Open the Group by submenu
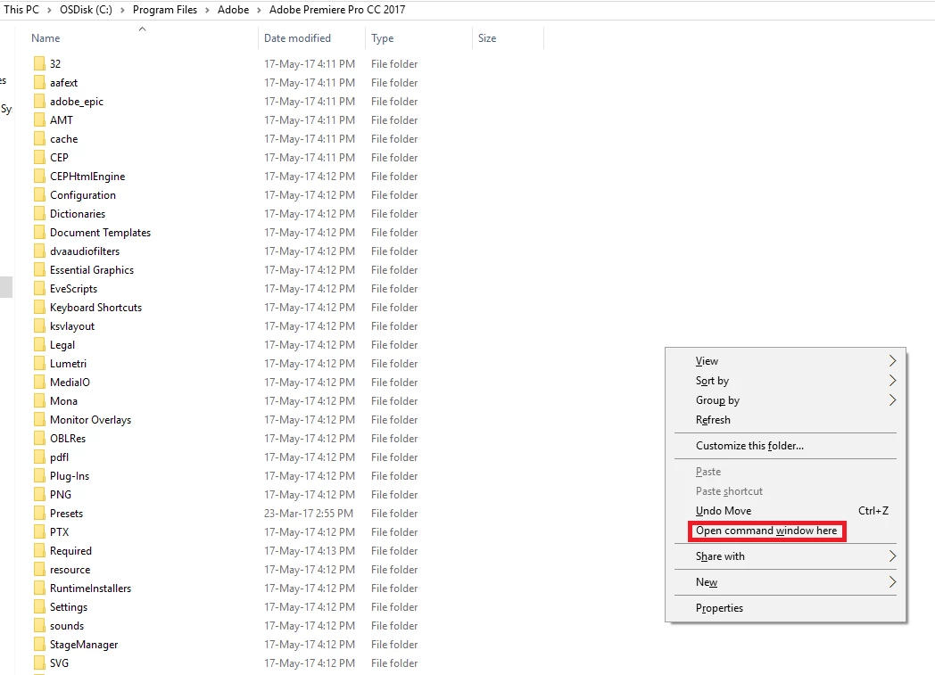935x675 pixels. tap(785, 400)
